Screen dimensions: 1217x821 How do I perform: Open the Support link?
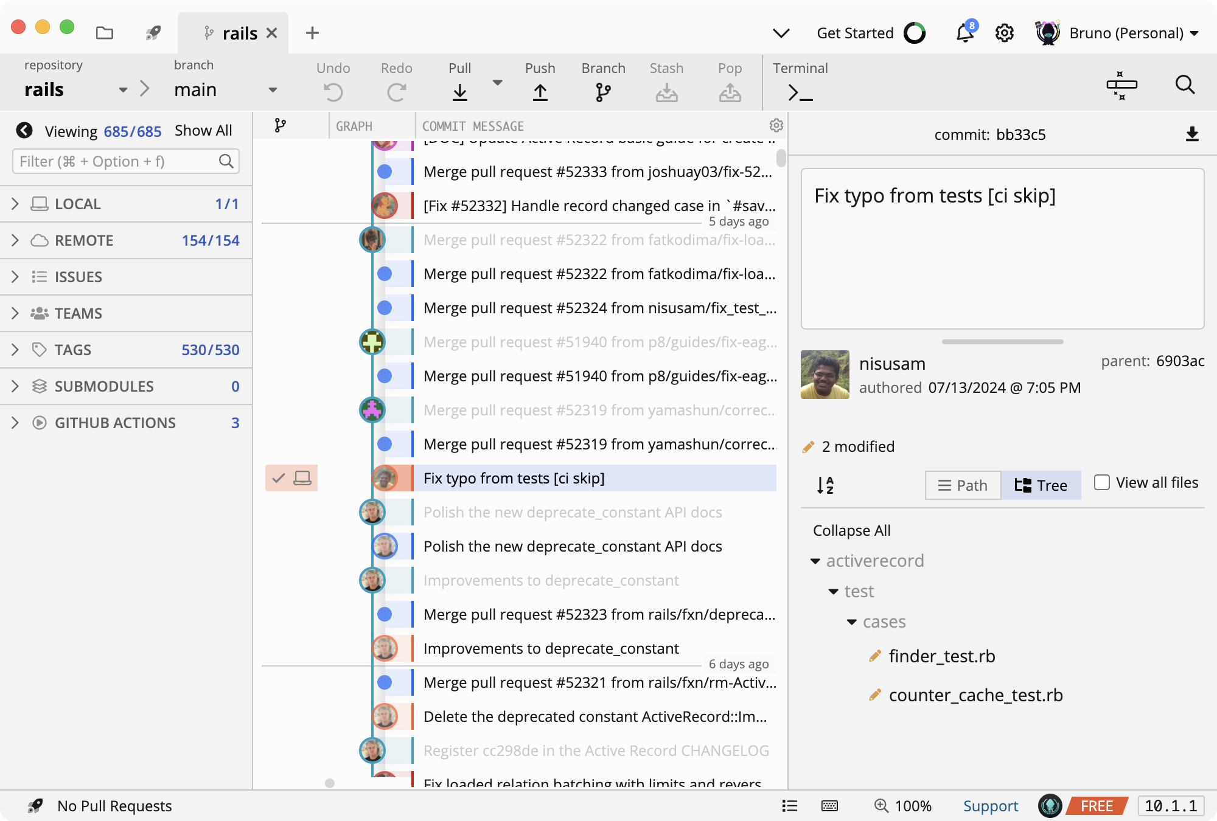tap(990, 806)
